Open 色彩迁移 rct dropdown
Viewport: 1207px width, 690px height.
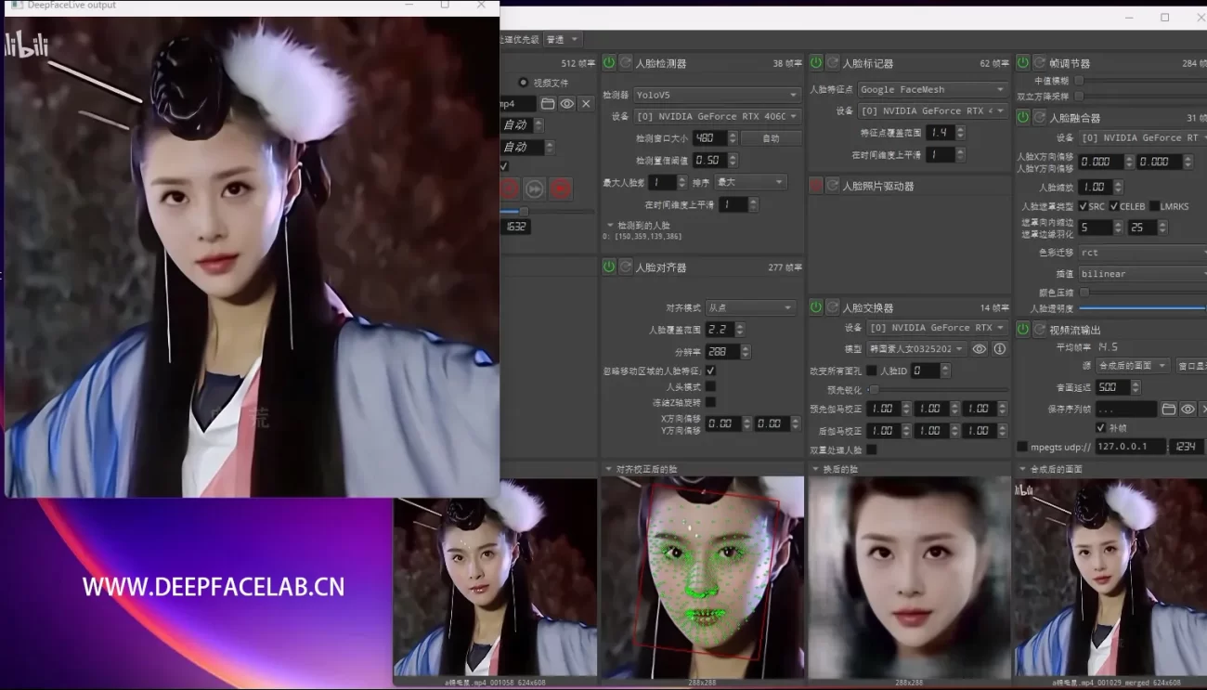coord(1142,252)
